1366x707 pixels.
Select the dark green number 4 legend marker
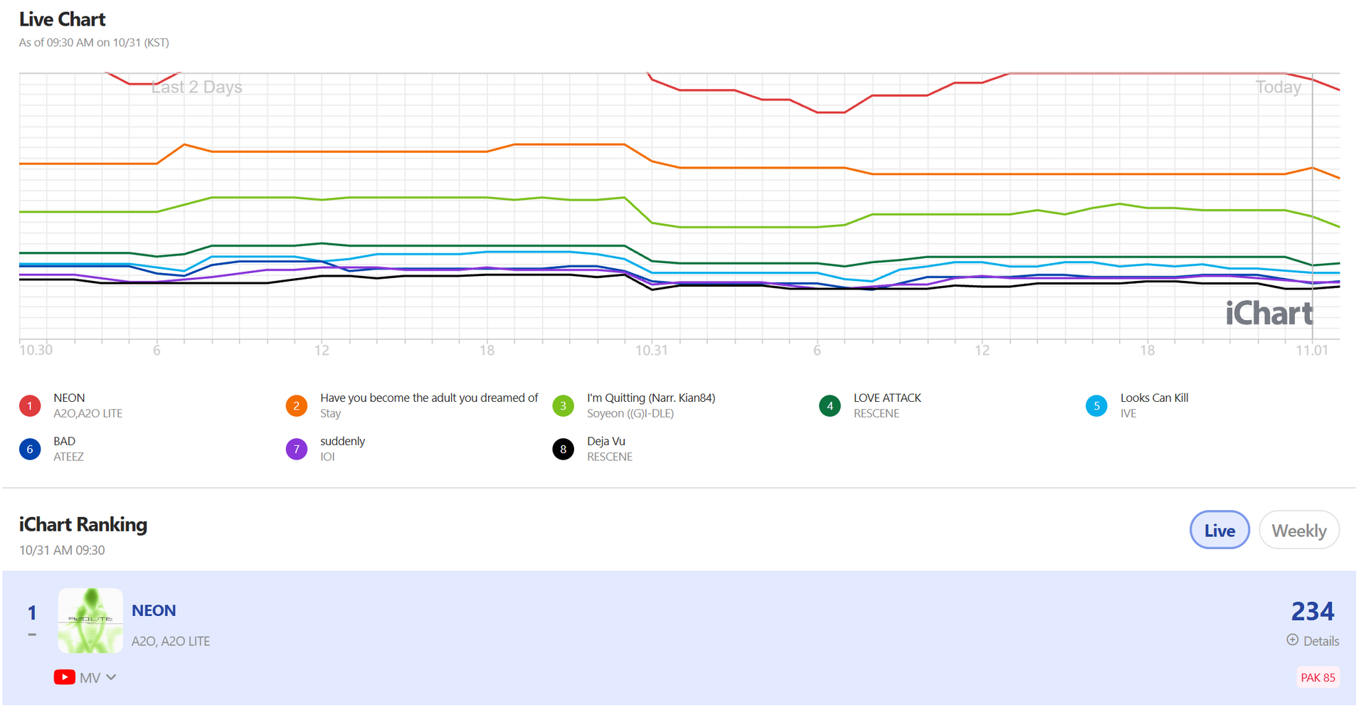point(830,406)
